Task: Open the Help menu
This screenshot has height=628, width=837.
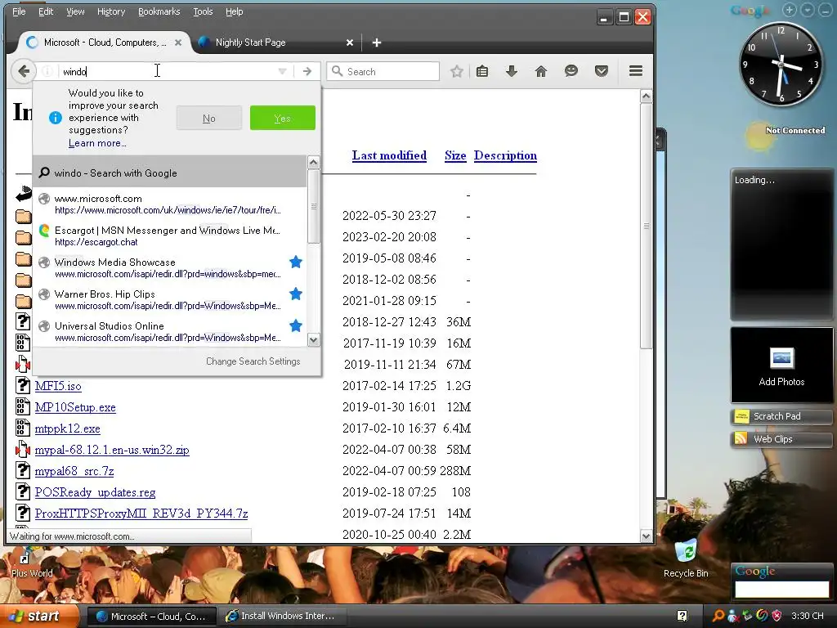Action: click(x=234, y=11)
